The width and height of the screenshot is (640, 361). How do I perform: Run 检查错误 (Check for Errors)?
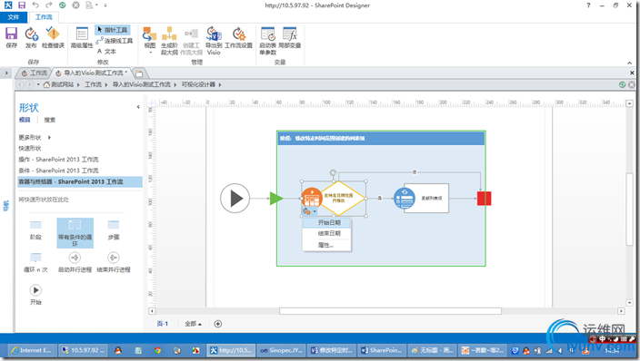tap(53, 37)
